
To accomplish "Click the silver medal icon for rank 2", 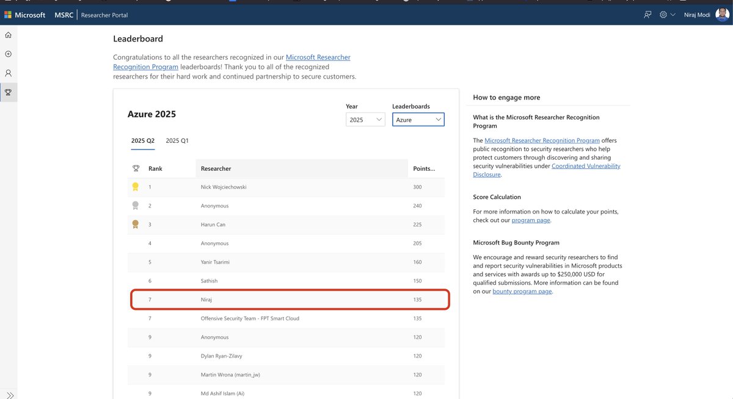I will pos(136,206).
